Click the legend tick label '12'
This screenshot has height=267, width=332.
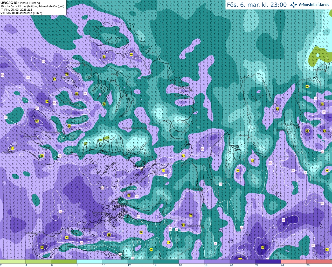click(129, 265)
